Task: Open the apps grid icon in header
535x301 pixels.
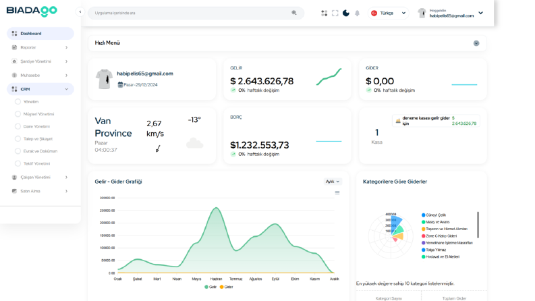Action: [324, 13]
